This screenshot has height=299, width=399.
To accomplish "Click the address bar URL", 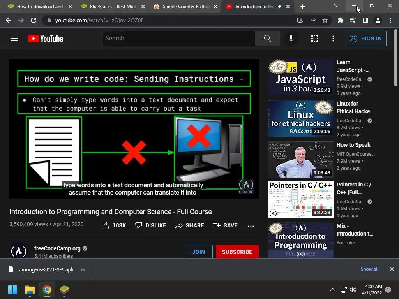I will tap(99, 20).
